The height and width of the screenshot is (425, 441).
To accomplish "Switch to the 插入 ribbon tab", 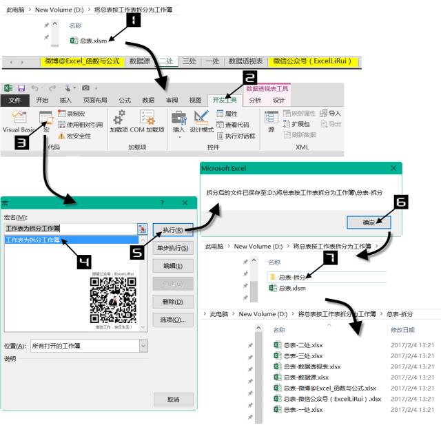I will click(x=65, y=101).
